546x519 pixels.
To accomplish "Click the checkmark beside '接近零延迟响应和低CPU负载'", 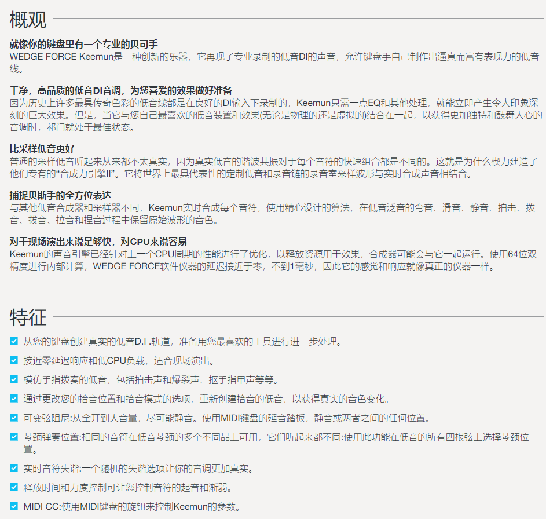I will pyautogui.click(x=13, y=360).
